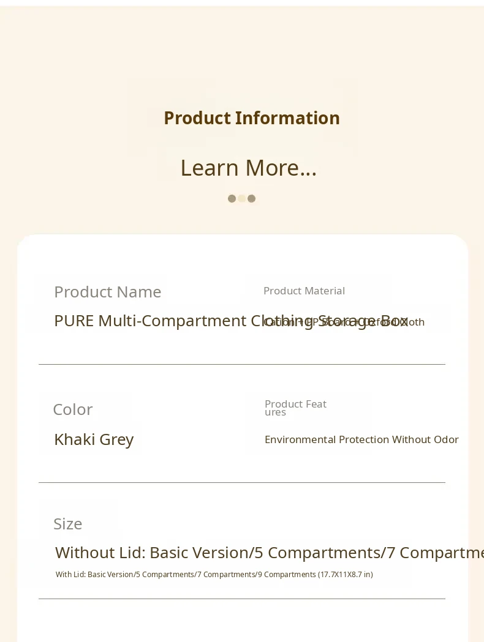Click the Learn More... link

click(x=248, y=168)
